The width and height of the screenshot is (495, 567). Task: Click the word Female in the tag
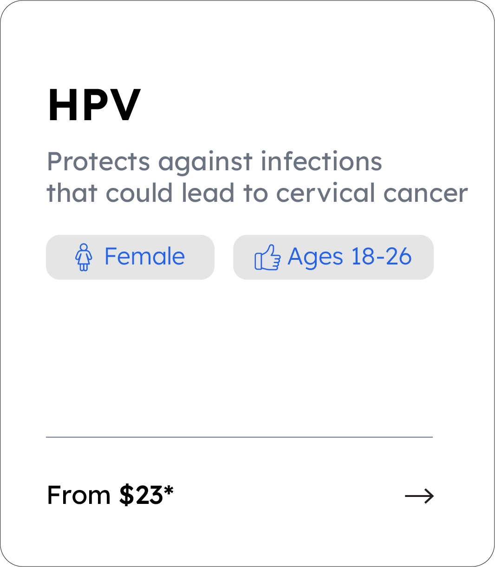(144, 257)
